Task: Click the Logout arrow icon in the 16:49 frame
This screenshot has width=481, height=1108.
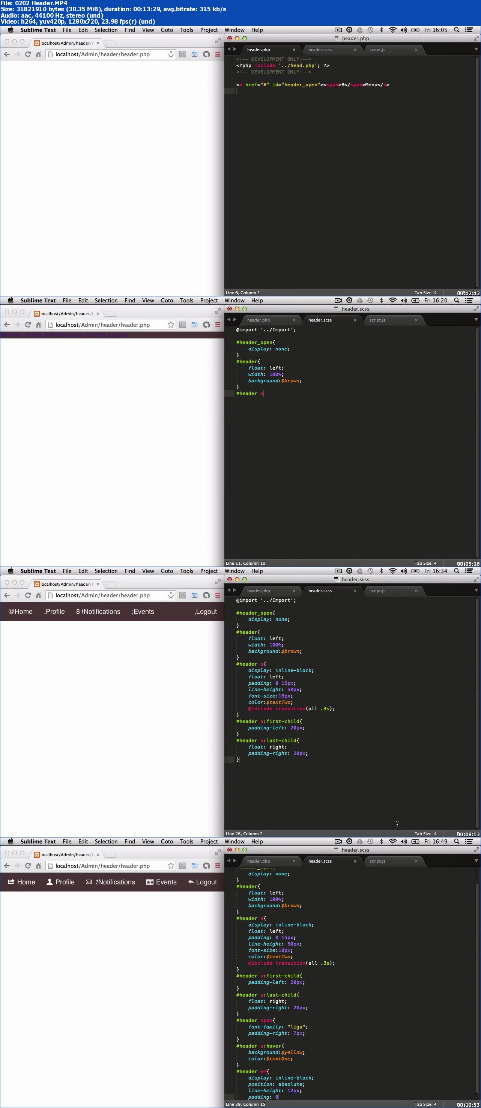Action: tap(191, 882)
